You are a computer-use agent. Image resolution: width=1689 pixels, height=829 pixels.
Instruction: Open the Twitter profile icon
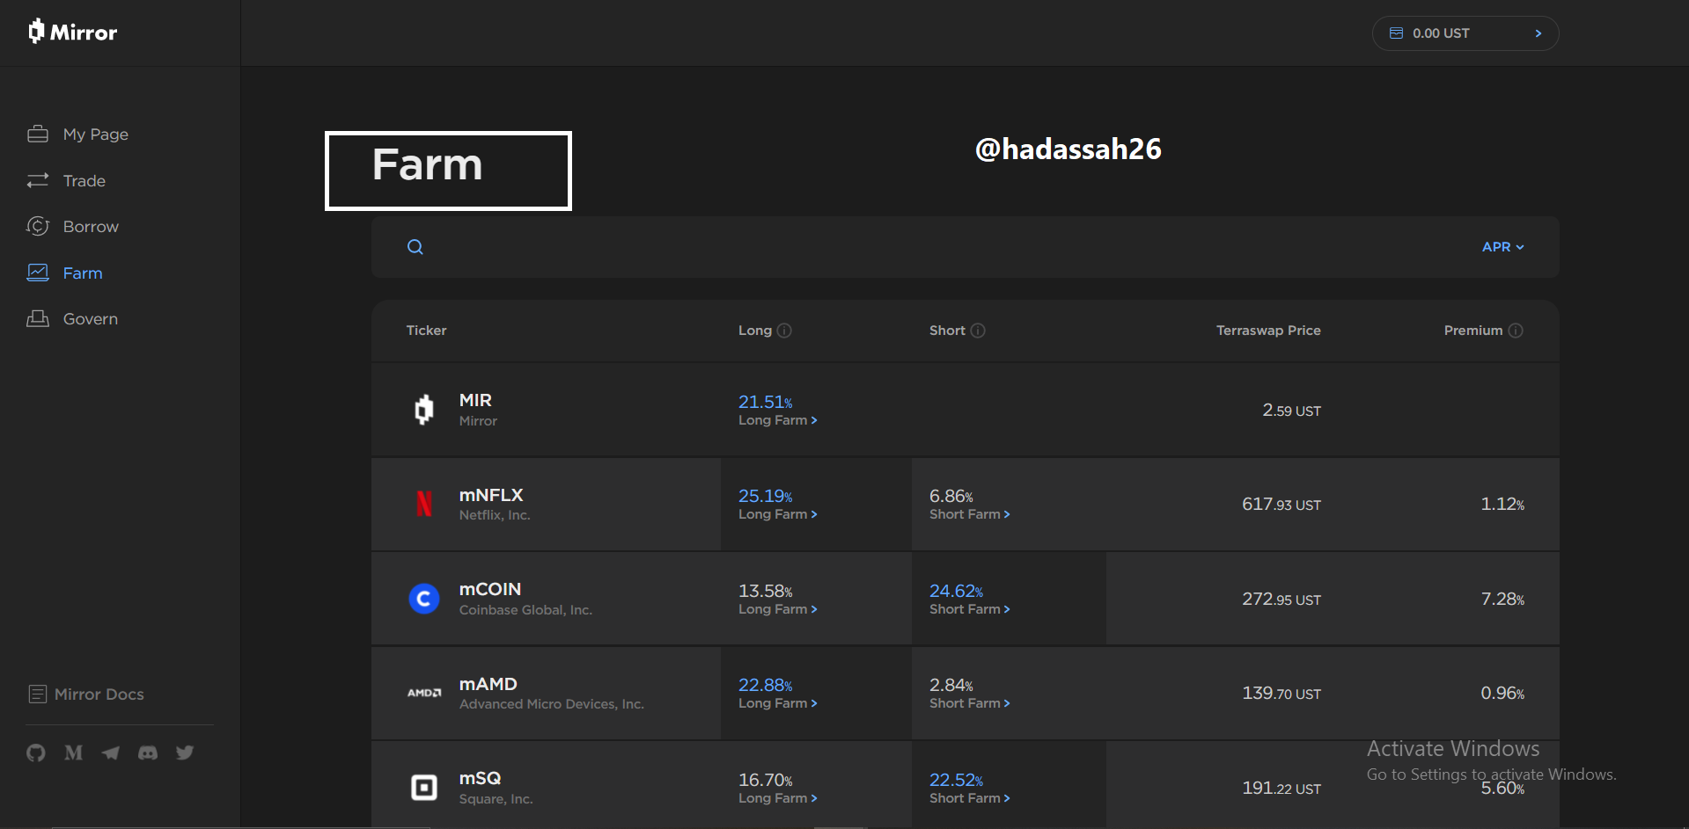point(185,753)
